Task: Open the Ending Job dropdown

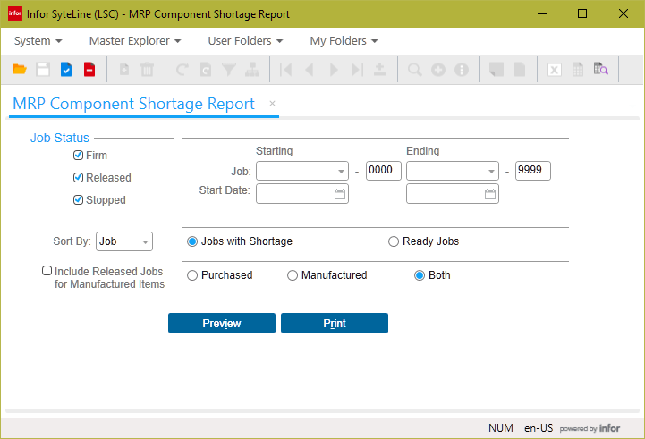Action: (491, 171)
